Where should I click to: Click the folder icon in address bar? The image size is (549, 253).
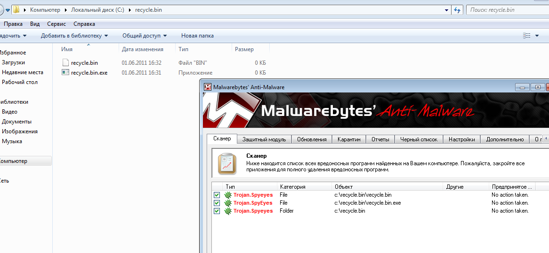click(16, 10)
